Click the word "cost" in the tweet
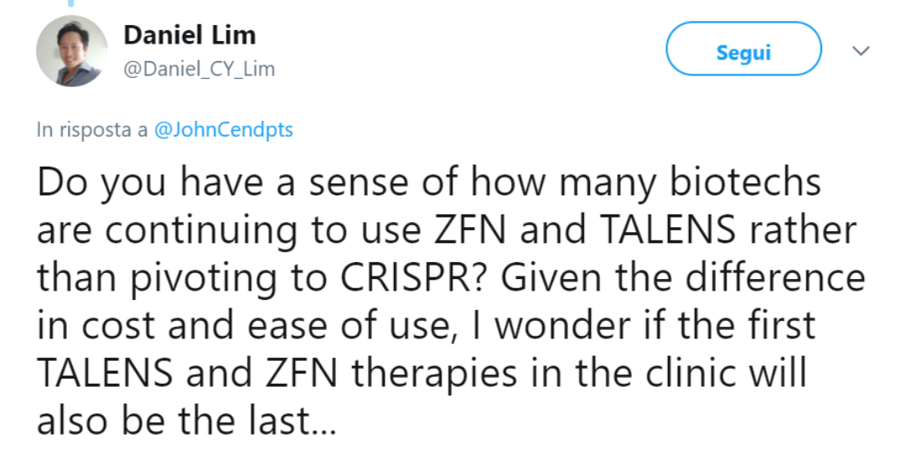916x454 pixels. pyautogui.click(x=121, y=326)
